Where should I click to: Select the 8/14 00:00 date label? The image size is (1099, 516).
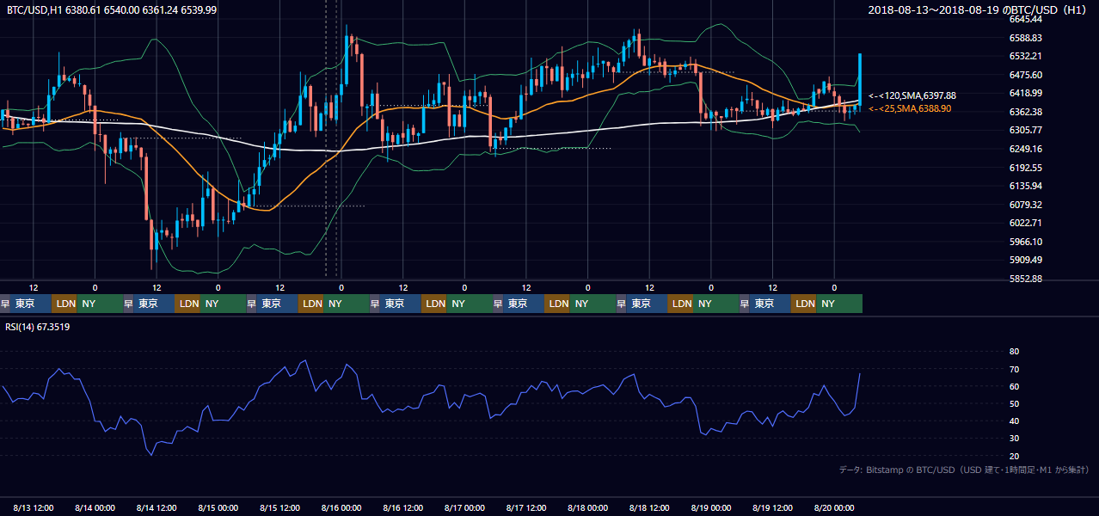[95, 508]
